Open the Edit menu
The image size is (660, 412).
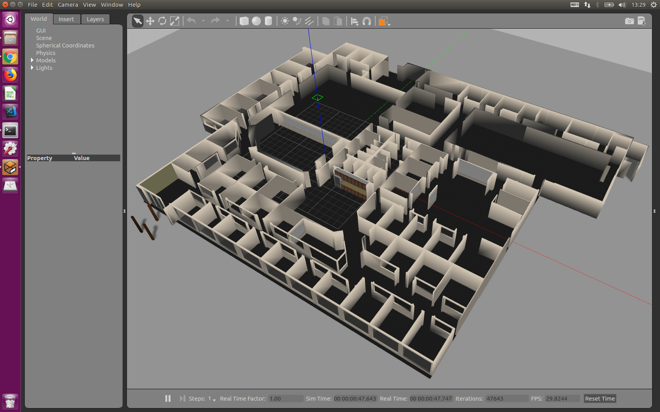[x=48, y=5]
